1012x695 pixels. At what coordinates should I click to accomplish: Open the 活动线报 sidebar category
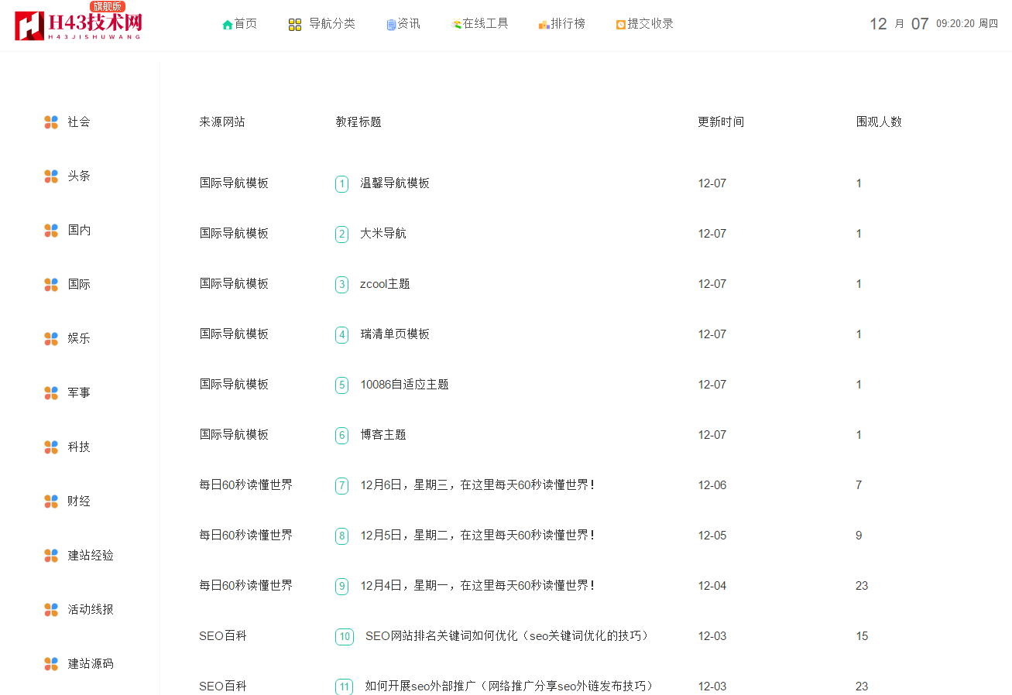pos(91,610)
